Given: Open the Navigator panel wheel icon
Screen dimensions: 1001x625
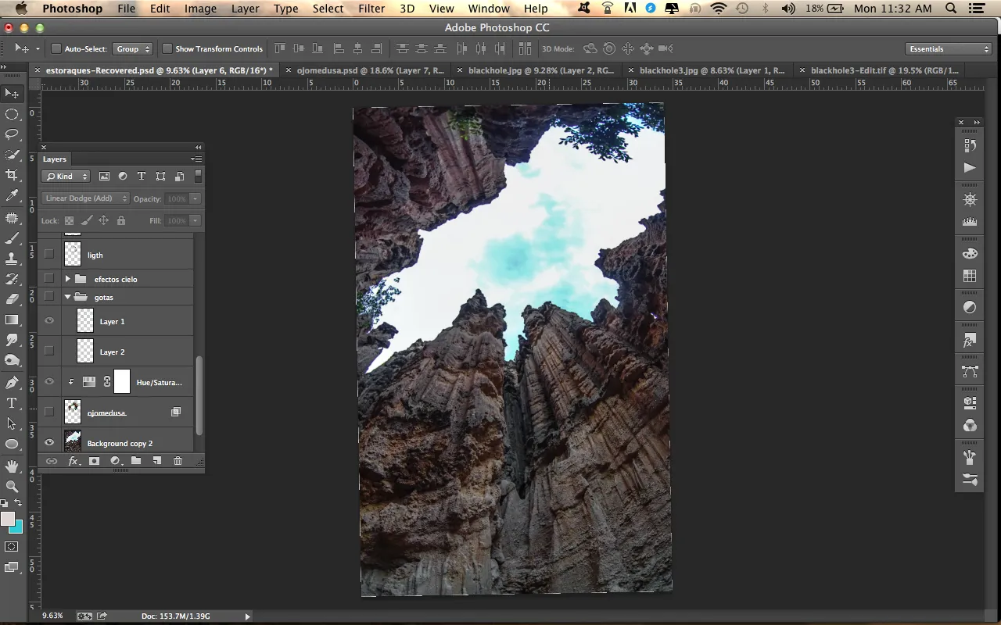Looking at the screenshot, I should 970,199.
